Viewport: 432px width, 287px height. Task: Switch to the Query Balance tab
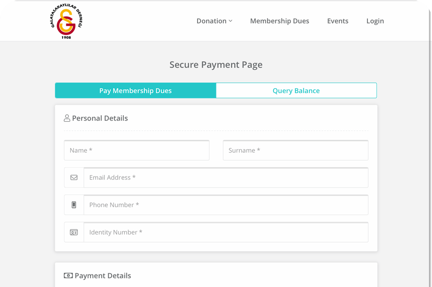(297, 90)
